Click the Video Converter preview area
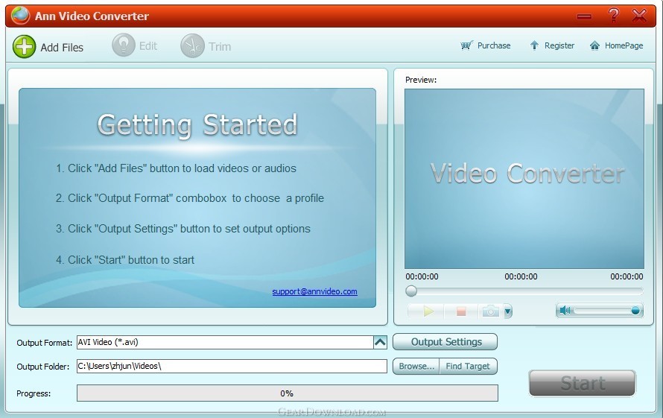This screenshot has width=663, height=418. tap(524, 179)
